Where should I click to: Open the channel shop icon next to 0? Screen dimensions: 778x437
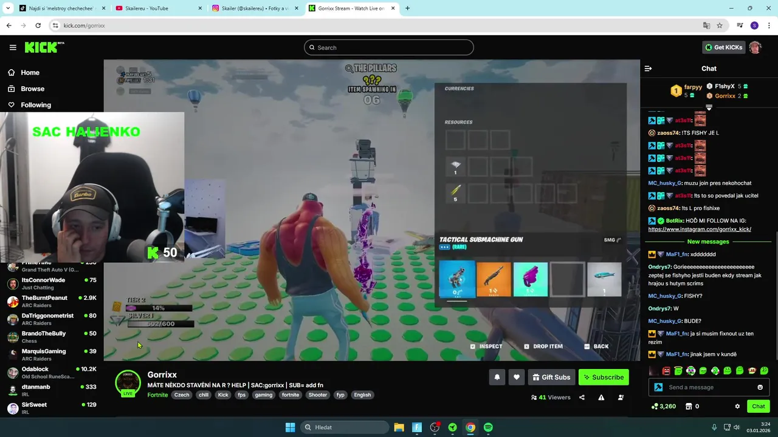[689, 406]
